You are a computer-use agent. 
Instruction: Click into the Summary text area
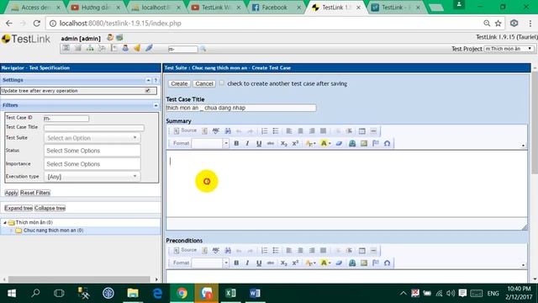[x=346, y=183]
